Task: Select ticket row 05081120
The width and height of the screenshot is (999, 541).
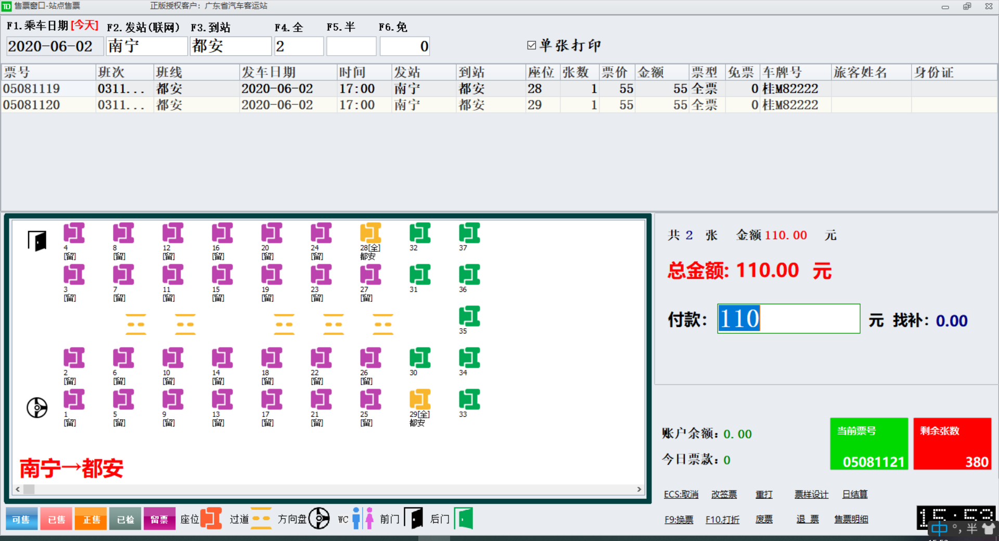Action: [31, 105]
